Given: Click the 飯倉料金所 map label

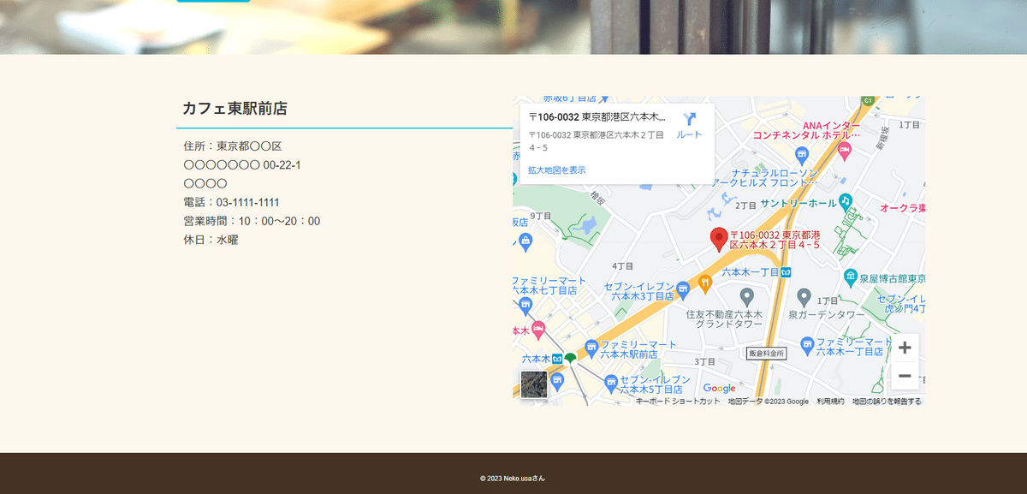Looking at the screenshot, I should (x=766, y=354).
